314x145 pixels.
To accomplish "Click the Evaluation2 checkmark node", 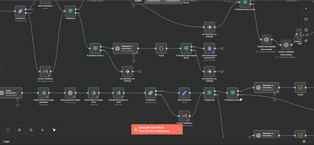I will (x=20, y=11).
